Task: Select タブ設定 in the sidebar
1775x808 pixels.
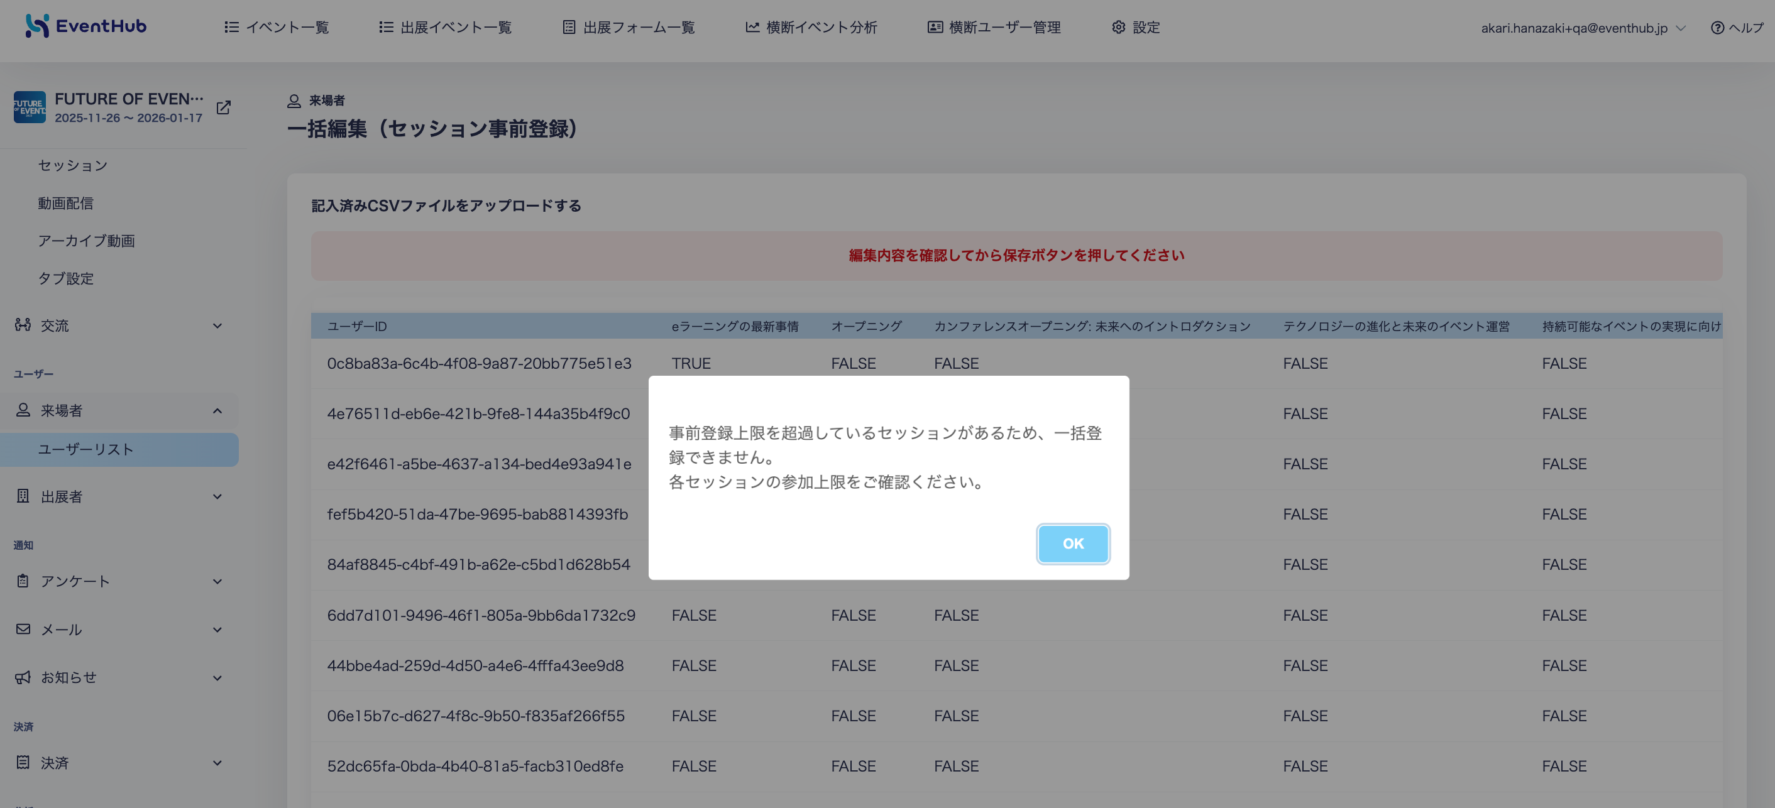Action: tap(65, 278)
